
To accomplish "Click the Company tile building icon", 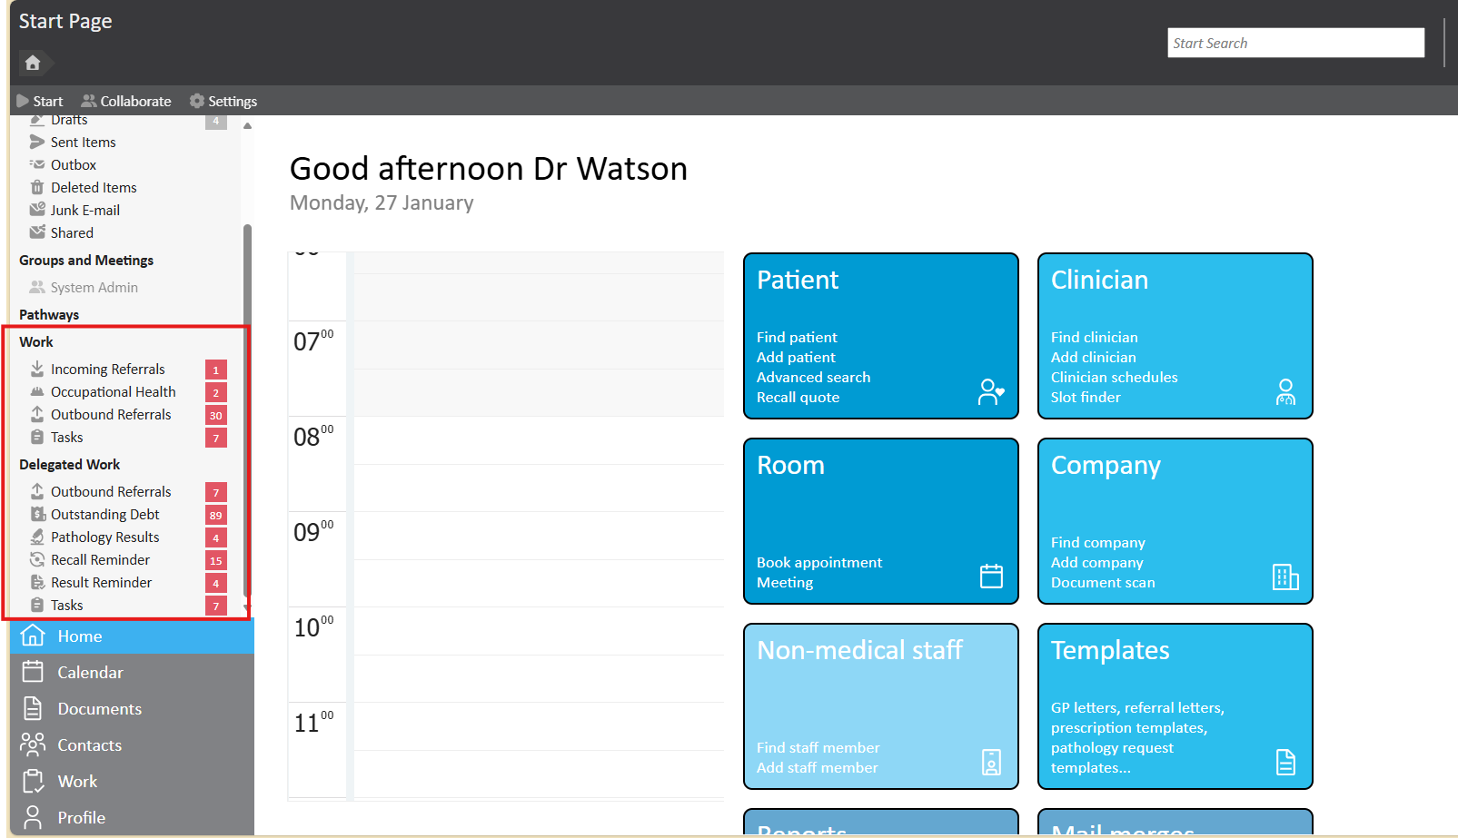I will [x=1285, y=577].
